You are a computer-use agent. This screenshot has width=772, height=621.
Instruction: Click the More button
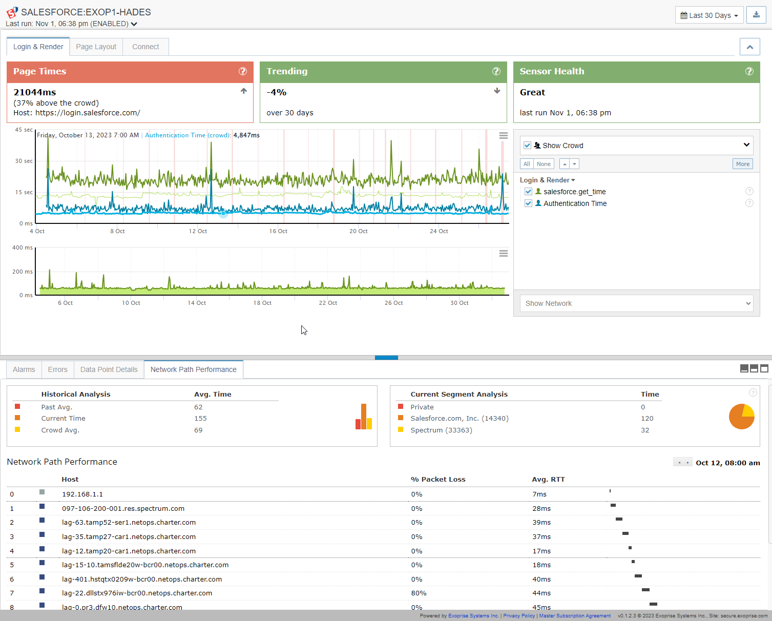click(x=742, y=164)
